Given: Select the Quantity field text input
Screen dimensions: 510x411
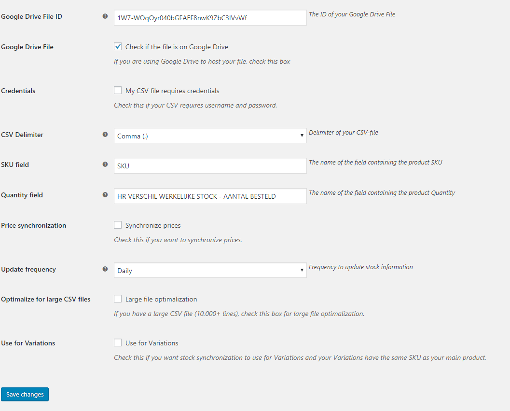Looking at the screenshot, I should point(210,196).
